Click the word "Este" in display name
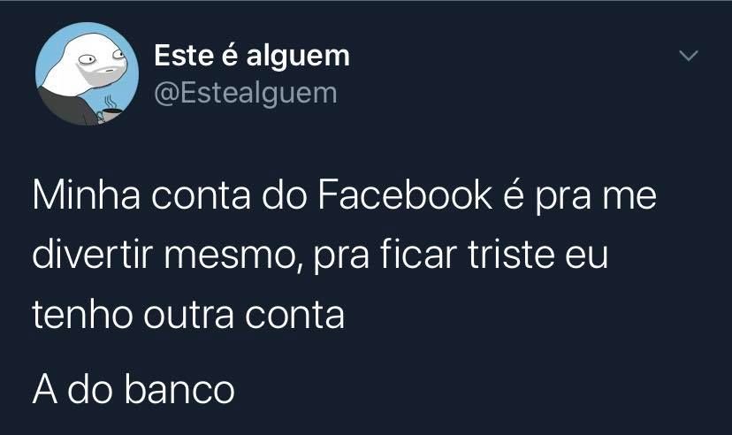Screen dimensions: 732x435 click(x=180, y=55)
